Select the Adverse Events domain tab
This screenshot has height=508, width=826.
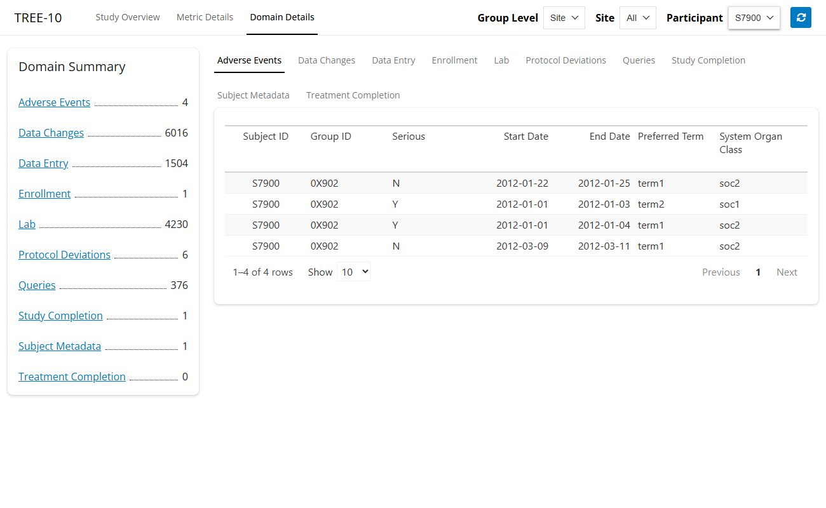click(x=249, y=60)
